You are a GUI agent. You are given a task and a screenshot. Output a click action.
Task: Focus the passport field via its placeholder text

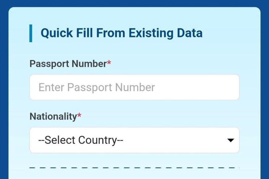[x=96, y=88]
